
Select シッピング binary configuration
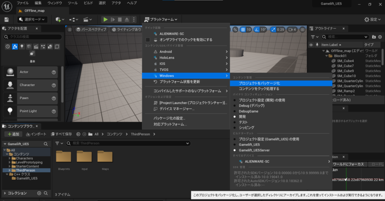coord(246,127)
